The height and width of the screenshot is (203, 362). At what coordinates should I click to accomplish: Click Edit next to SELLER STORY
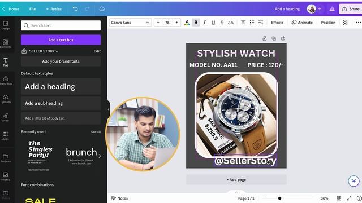(97, 51)
